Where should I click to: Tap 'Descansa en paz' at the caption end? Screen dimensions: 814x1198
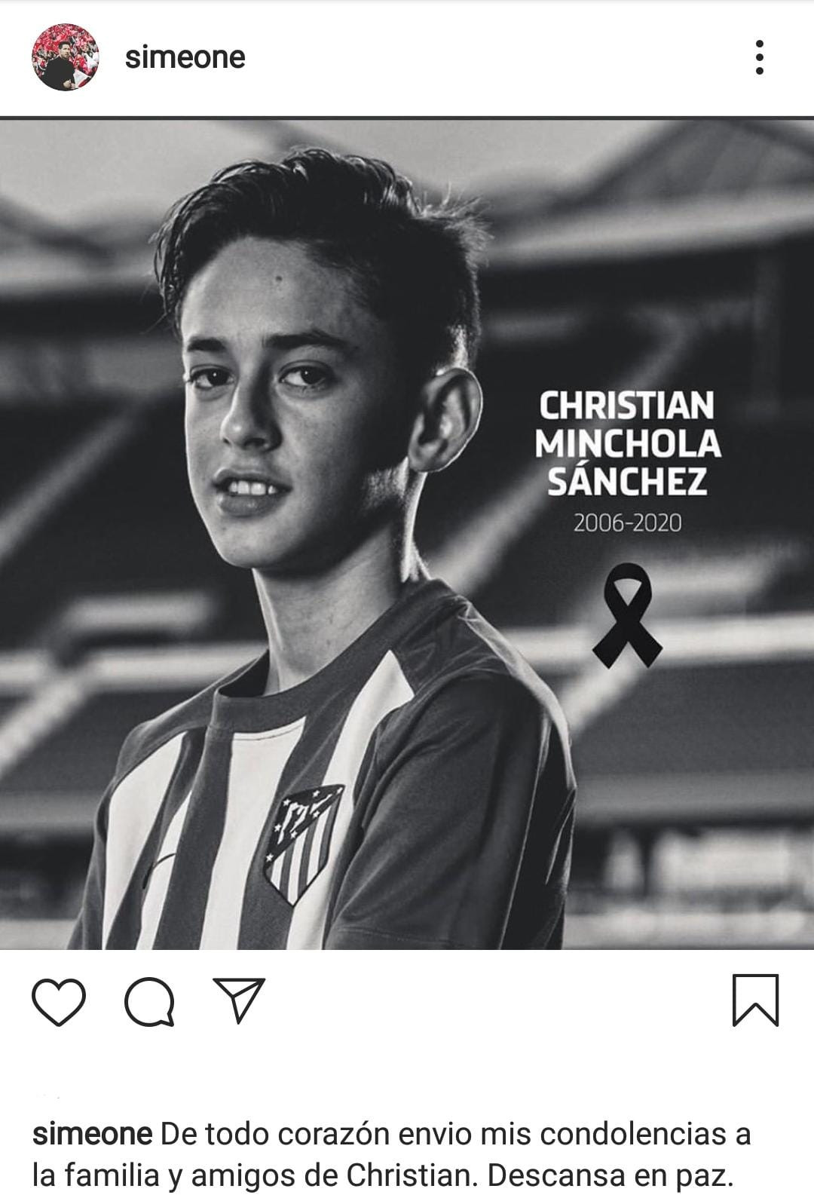pos(611,1176)
